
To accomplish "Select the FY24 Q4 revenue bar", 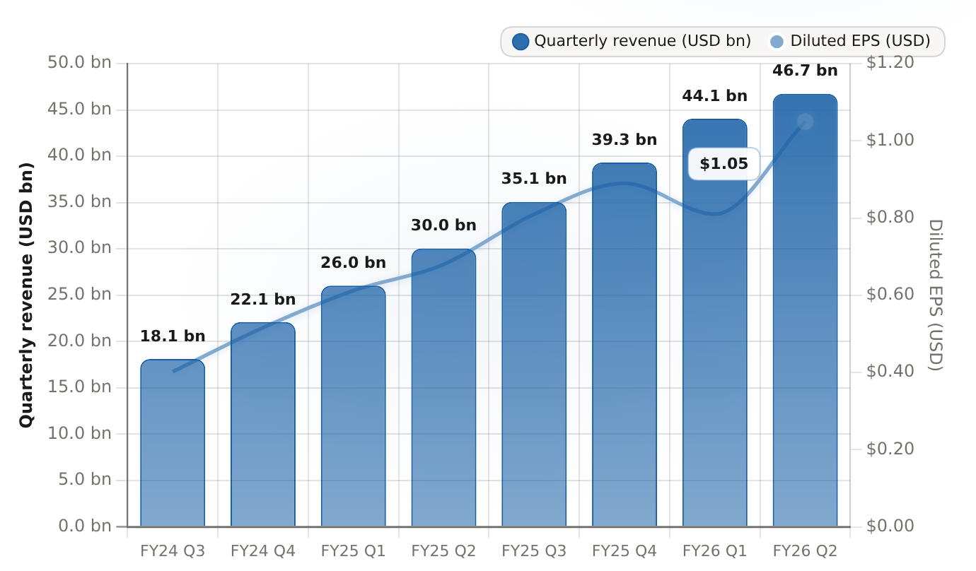I will coord(263,425).
